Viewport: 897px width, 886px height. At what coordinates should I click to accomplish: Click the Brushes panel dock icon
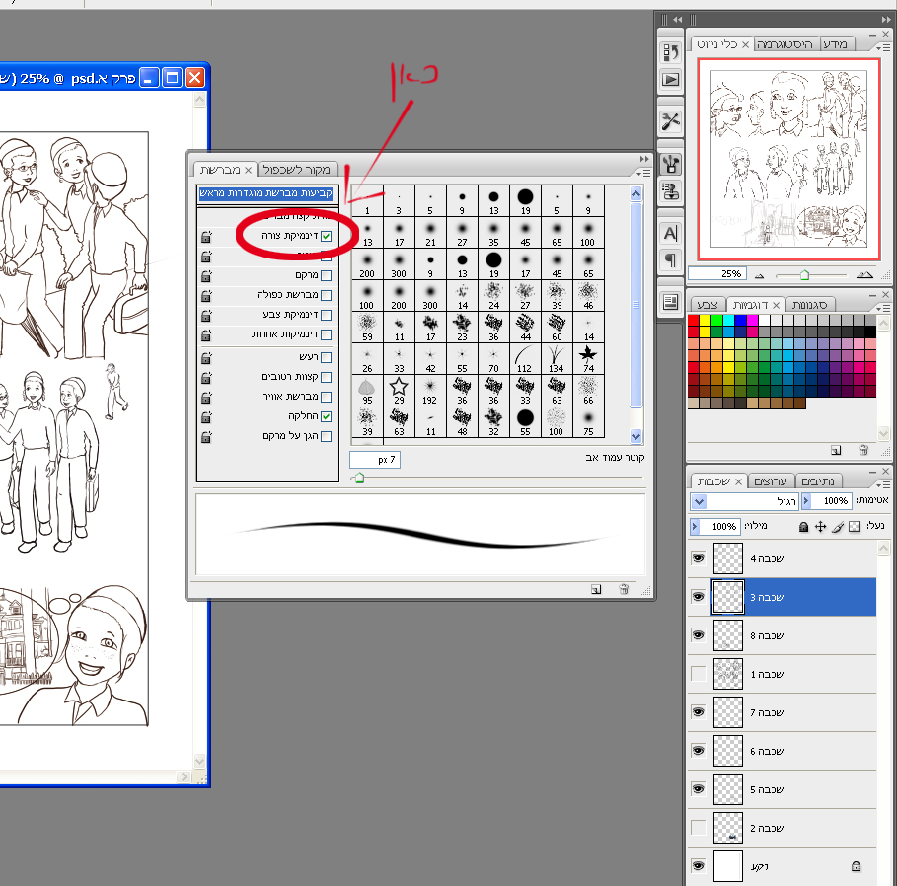pos(670,165)
